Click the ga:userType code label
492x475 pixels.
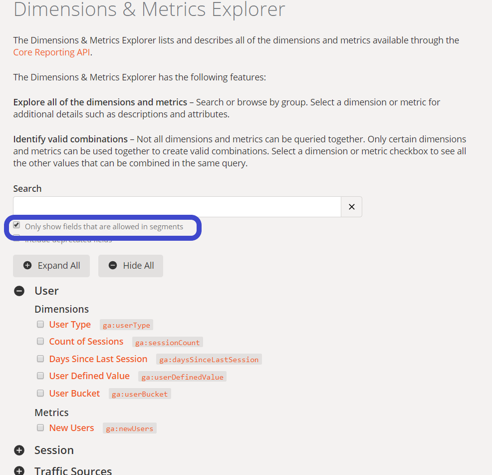coord(126,325)
